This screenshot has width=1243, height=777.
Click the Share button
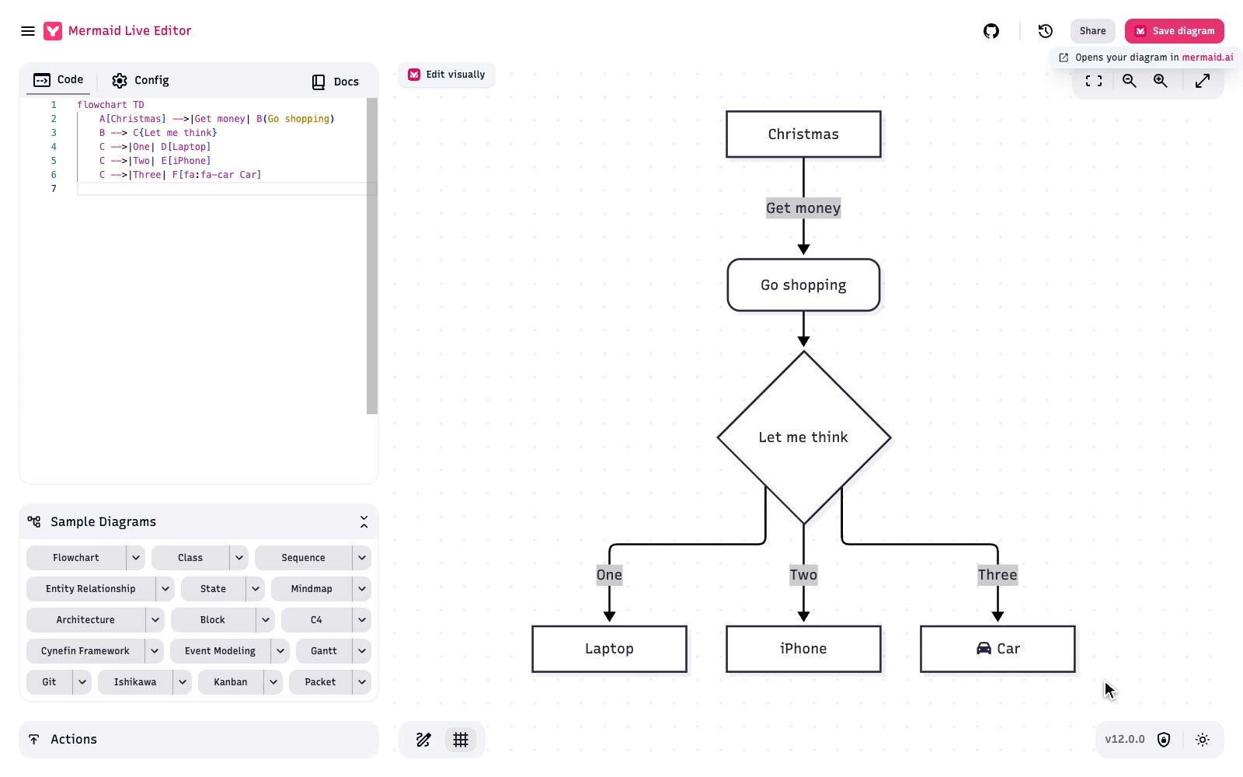point(1092,31)
